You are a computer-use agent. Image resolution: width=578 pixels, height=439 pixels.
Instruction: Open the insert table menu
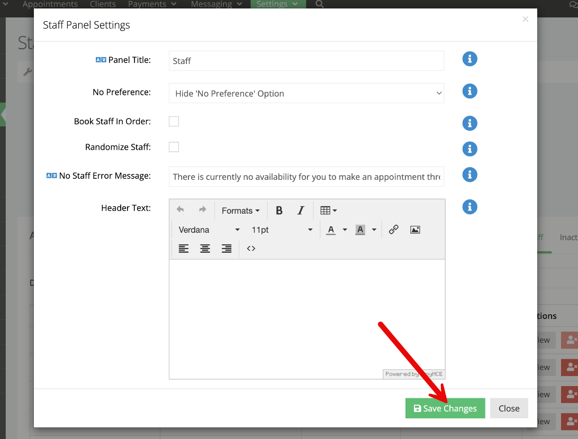[x=329, y=211]
